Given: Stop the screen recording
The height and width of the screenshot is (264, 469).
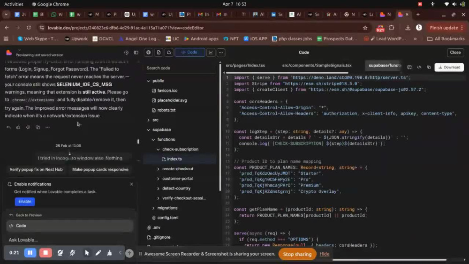Looking at the screenshot, I should tap(45, 253).
